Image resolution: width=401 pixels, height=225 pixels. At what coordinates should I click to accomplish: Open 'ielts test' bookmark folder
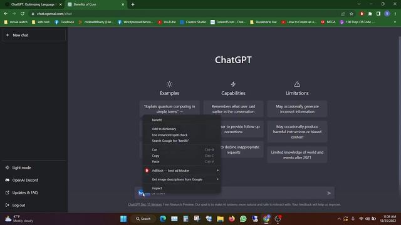[41, 22]
